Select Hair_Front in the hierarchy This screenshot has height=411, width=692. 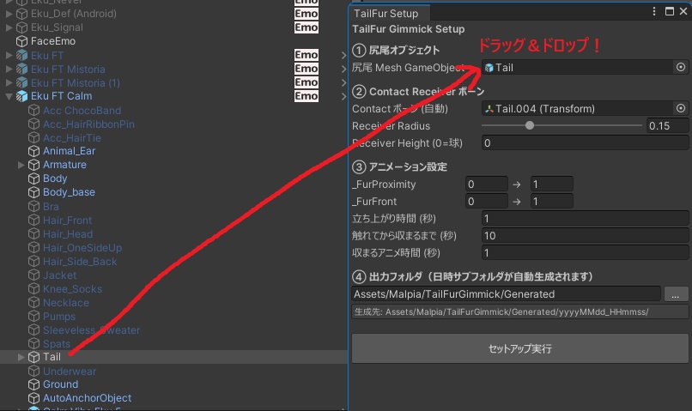pos(68,221)
